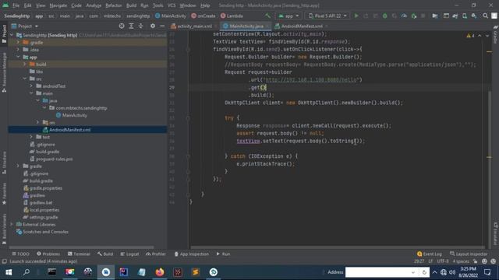Click the 4 spaces indent status widget
Screen dimensions: 499x280
(x=461, y=261)
